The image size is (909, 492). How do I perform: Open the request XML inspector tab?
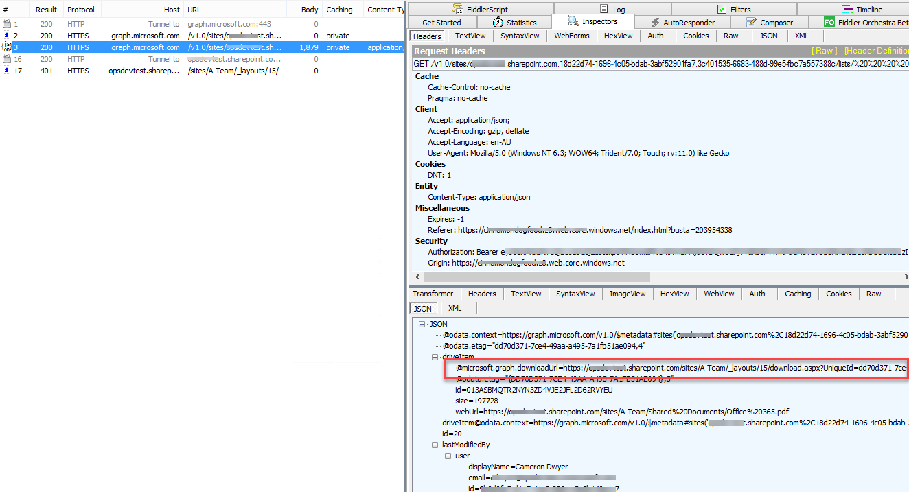(x=801, y=36)
